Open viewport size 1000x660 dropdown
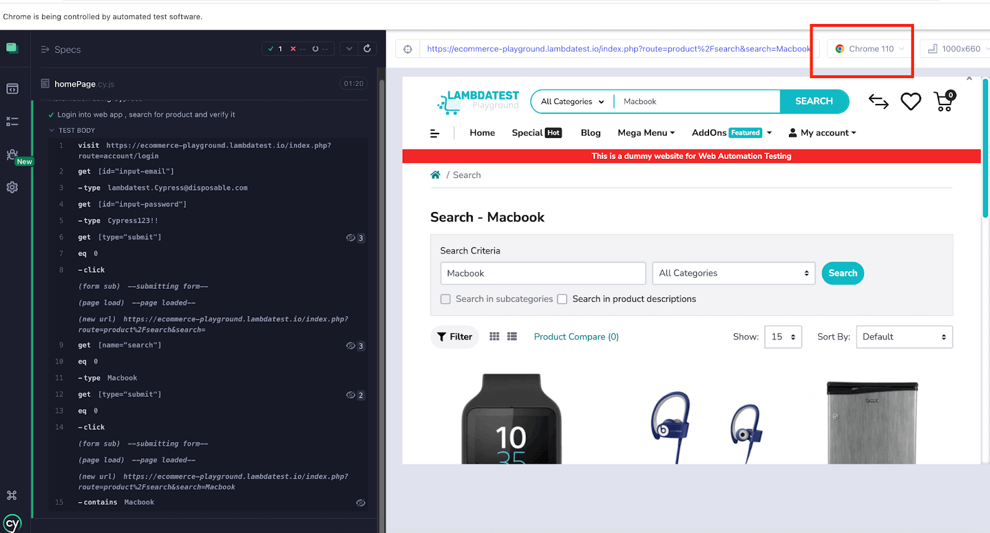Screen dimensions: 990x533 [x=957, y=49]
